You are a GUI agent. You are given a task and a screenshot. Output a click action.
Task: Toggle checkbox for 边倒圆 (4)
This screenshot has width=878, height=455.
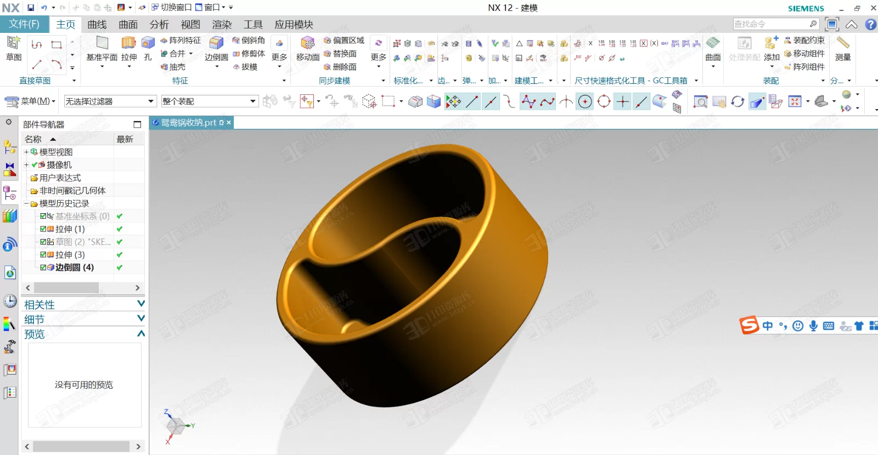[x=43, y=268]
